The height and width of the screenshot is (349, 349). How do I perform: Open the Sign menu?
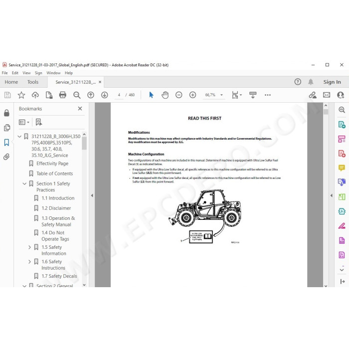(x=38, y=73)
